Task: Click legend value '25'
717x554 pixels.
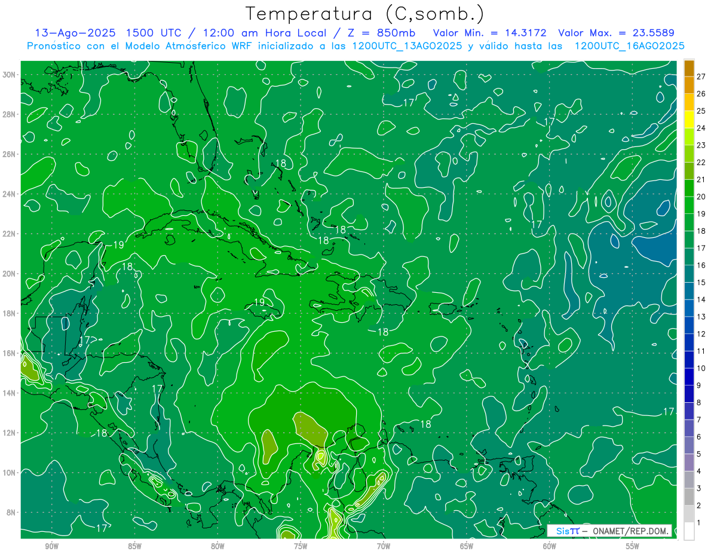Action: (x=701, y=111)
